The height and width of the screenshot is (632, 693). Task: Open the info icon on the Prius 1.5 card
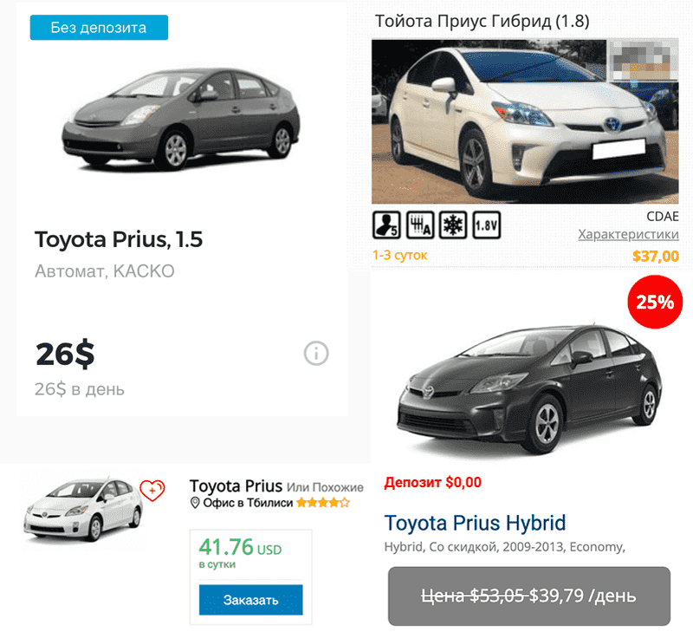315,354
